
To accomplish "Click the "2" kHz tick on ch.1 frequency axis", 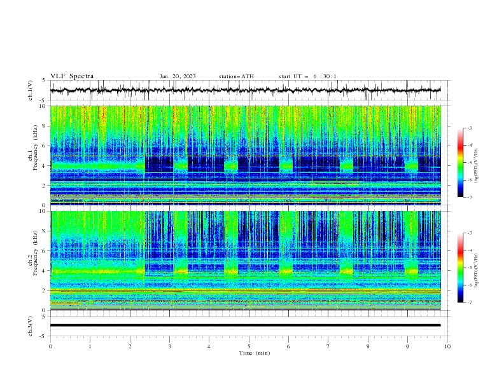I will 45,185.
